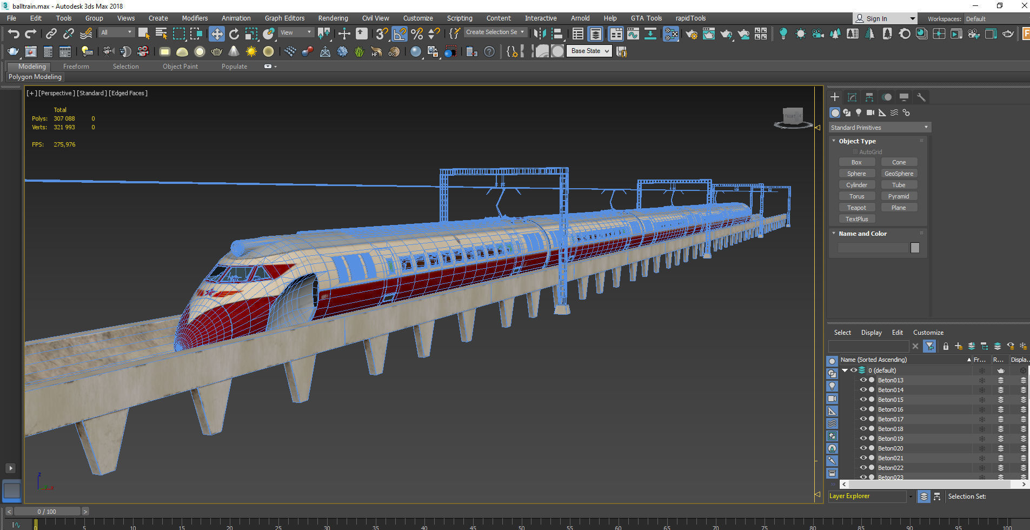Click the Teapot primitive button

tap(856, 208)
